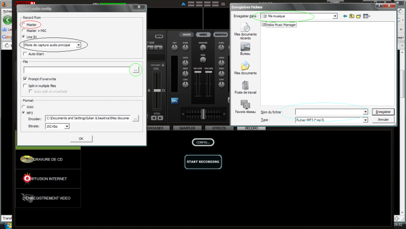Screen dimensions: 406x229
Task: Click START RECORDING
Action: tap(203, 162)
